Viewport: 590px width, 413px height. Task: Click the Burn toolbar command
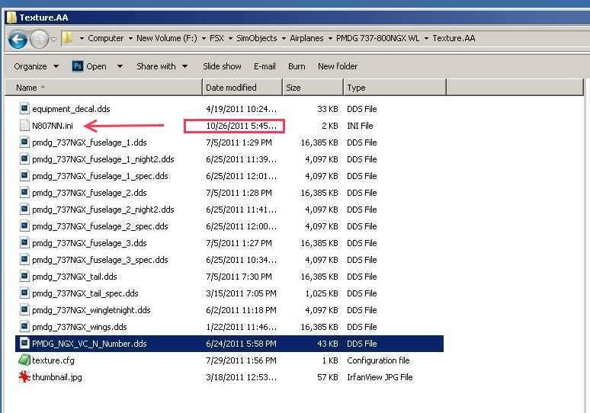297,66
